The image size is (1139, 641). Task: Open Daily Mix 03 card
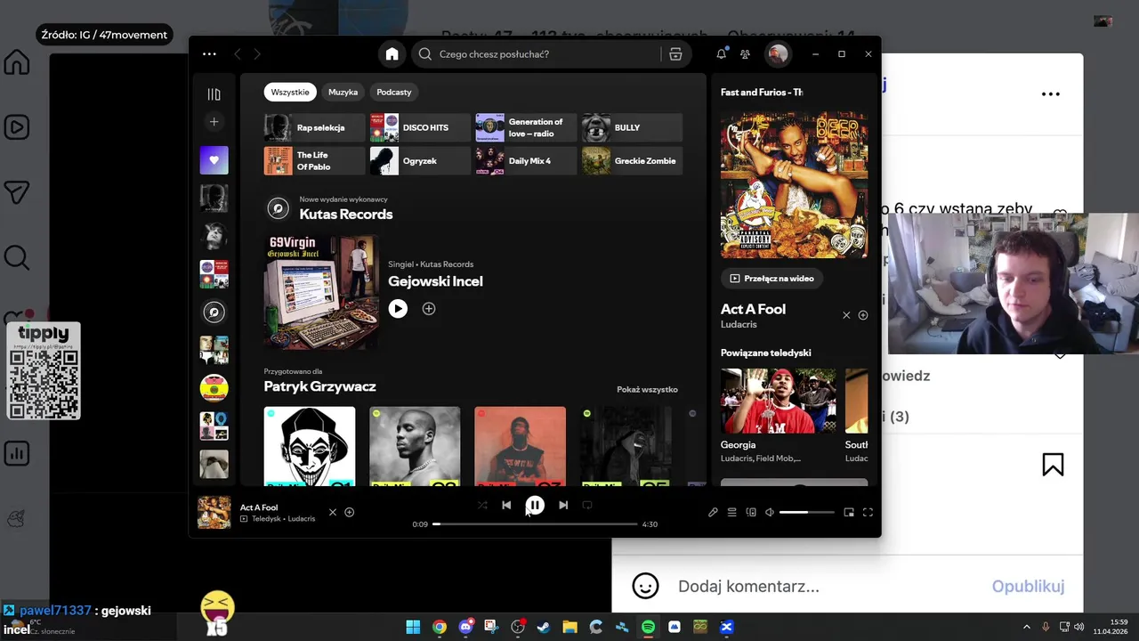pos(520,447)
